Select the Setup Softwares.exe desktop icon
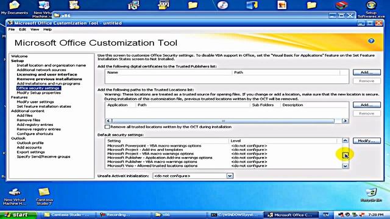This screenshot has width=390, height=219. [371, 10]
